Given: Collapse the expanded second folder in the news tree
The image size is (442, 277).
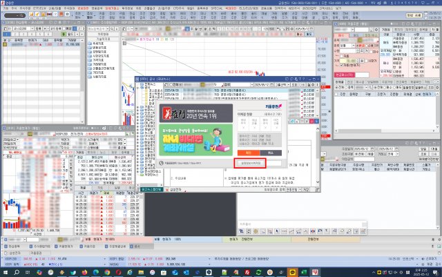Looking at the screenshot, I should [138, 88].
